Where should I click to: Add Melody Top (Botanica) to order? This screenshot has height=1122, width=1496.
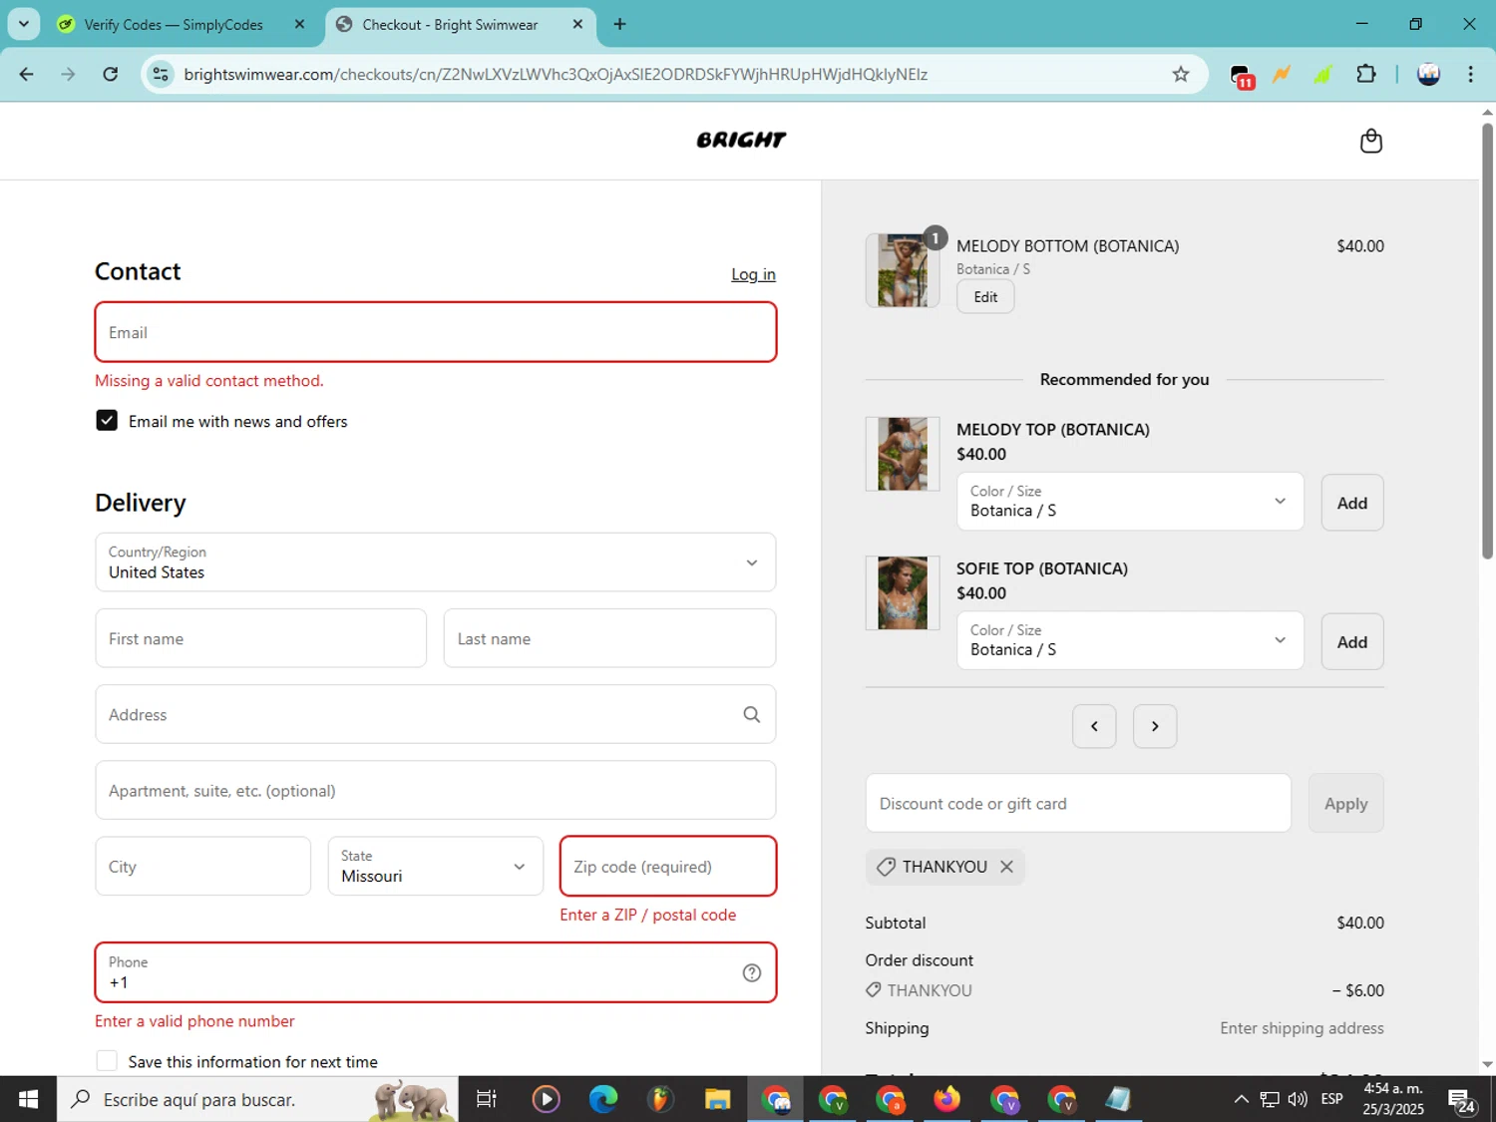pyautogui.click(x=1352, y=503)
